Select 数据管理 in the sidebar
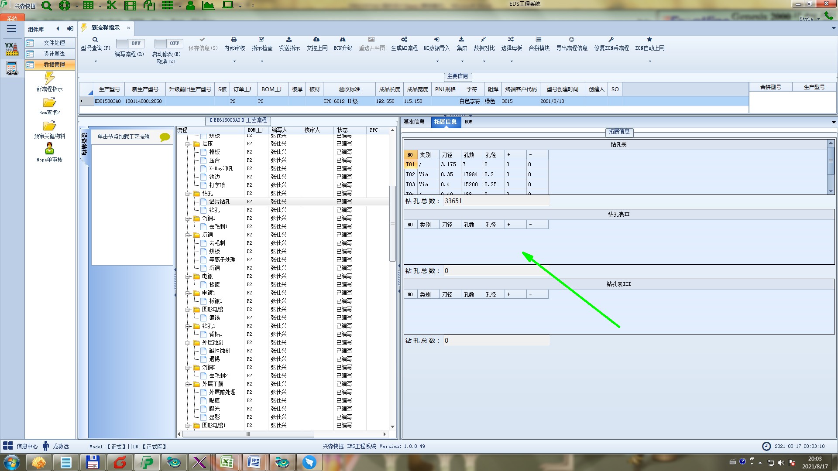Image resolution: width=838 pixels, height=471 pixels. click(54, 65)
